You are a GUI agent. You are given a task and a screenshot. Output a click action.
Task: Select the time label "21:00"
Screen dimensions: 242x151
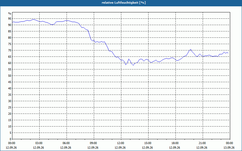click(203, 143)
